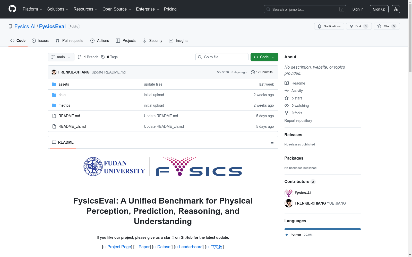Click the Fysics-AI contributor avatar
Viewport: 412px width, 257px height.
pyautogui.click(x=289, y=193)
